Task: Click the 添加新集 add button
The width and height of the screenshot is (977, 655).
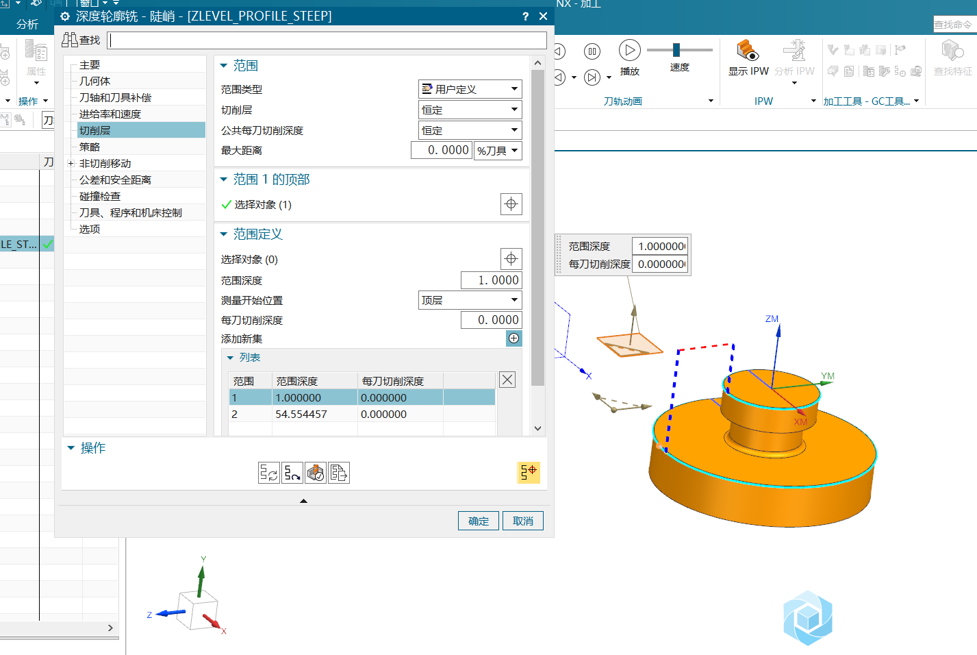Action: 514,338
